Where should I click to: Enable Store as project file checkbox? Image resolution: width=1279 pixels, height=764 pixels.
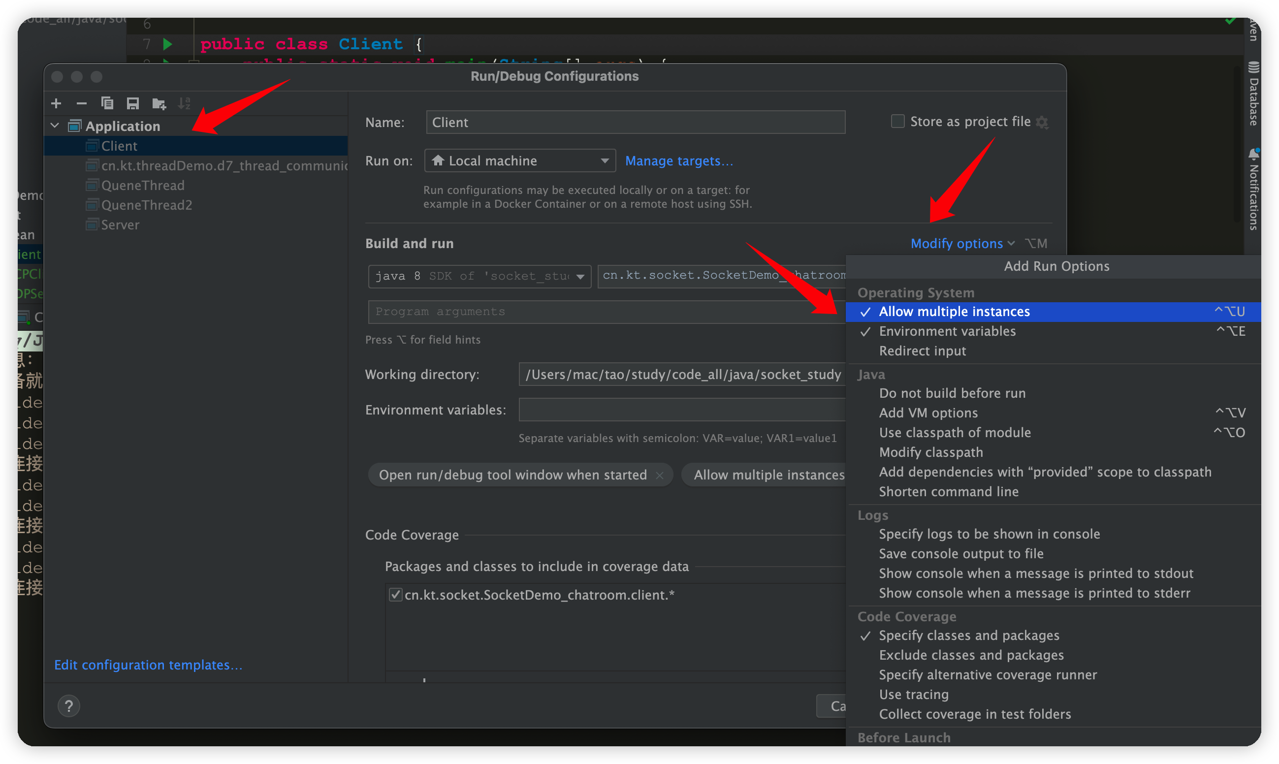(898, 122)
